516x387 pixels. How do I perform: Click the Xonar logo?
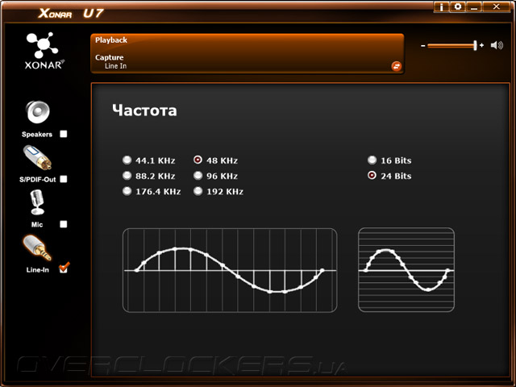(x=44, y=50)
